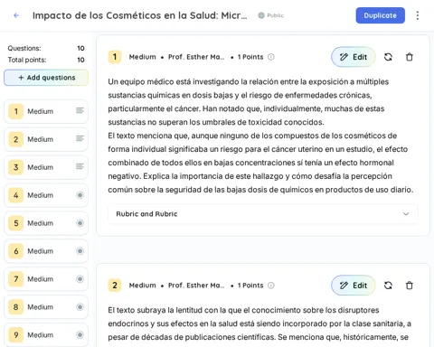Click the radio-type icon on sidebar item 5
Screen dimensions: 434x347
80,223
